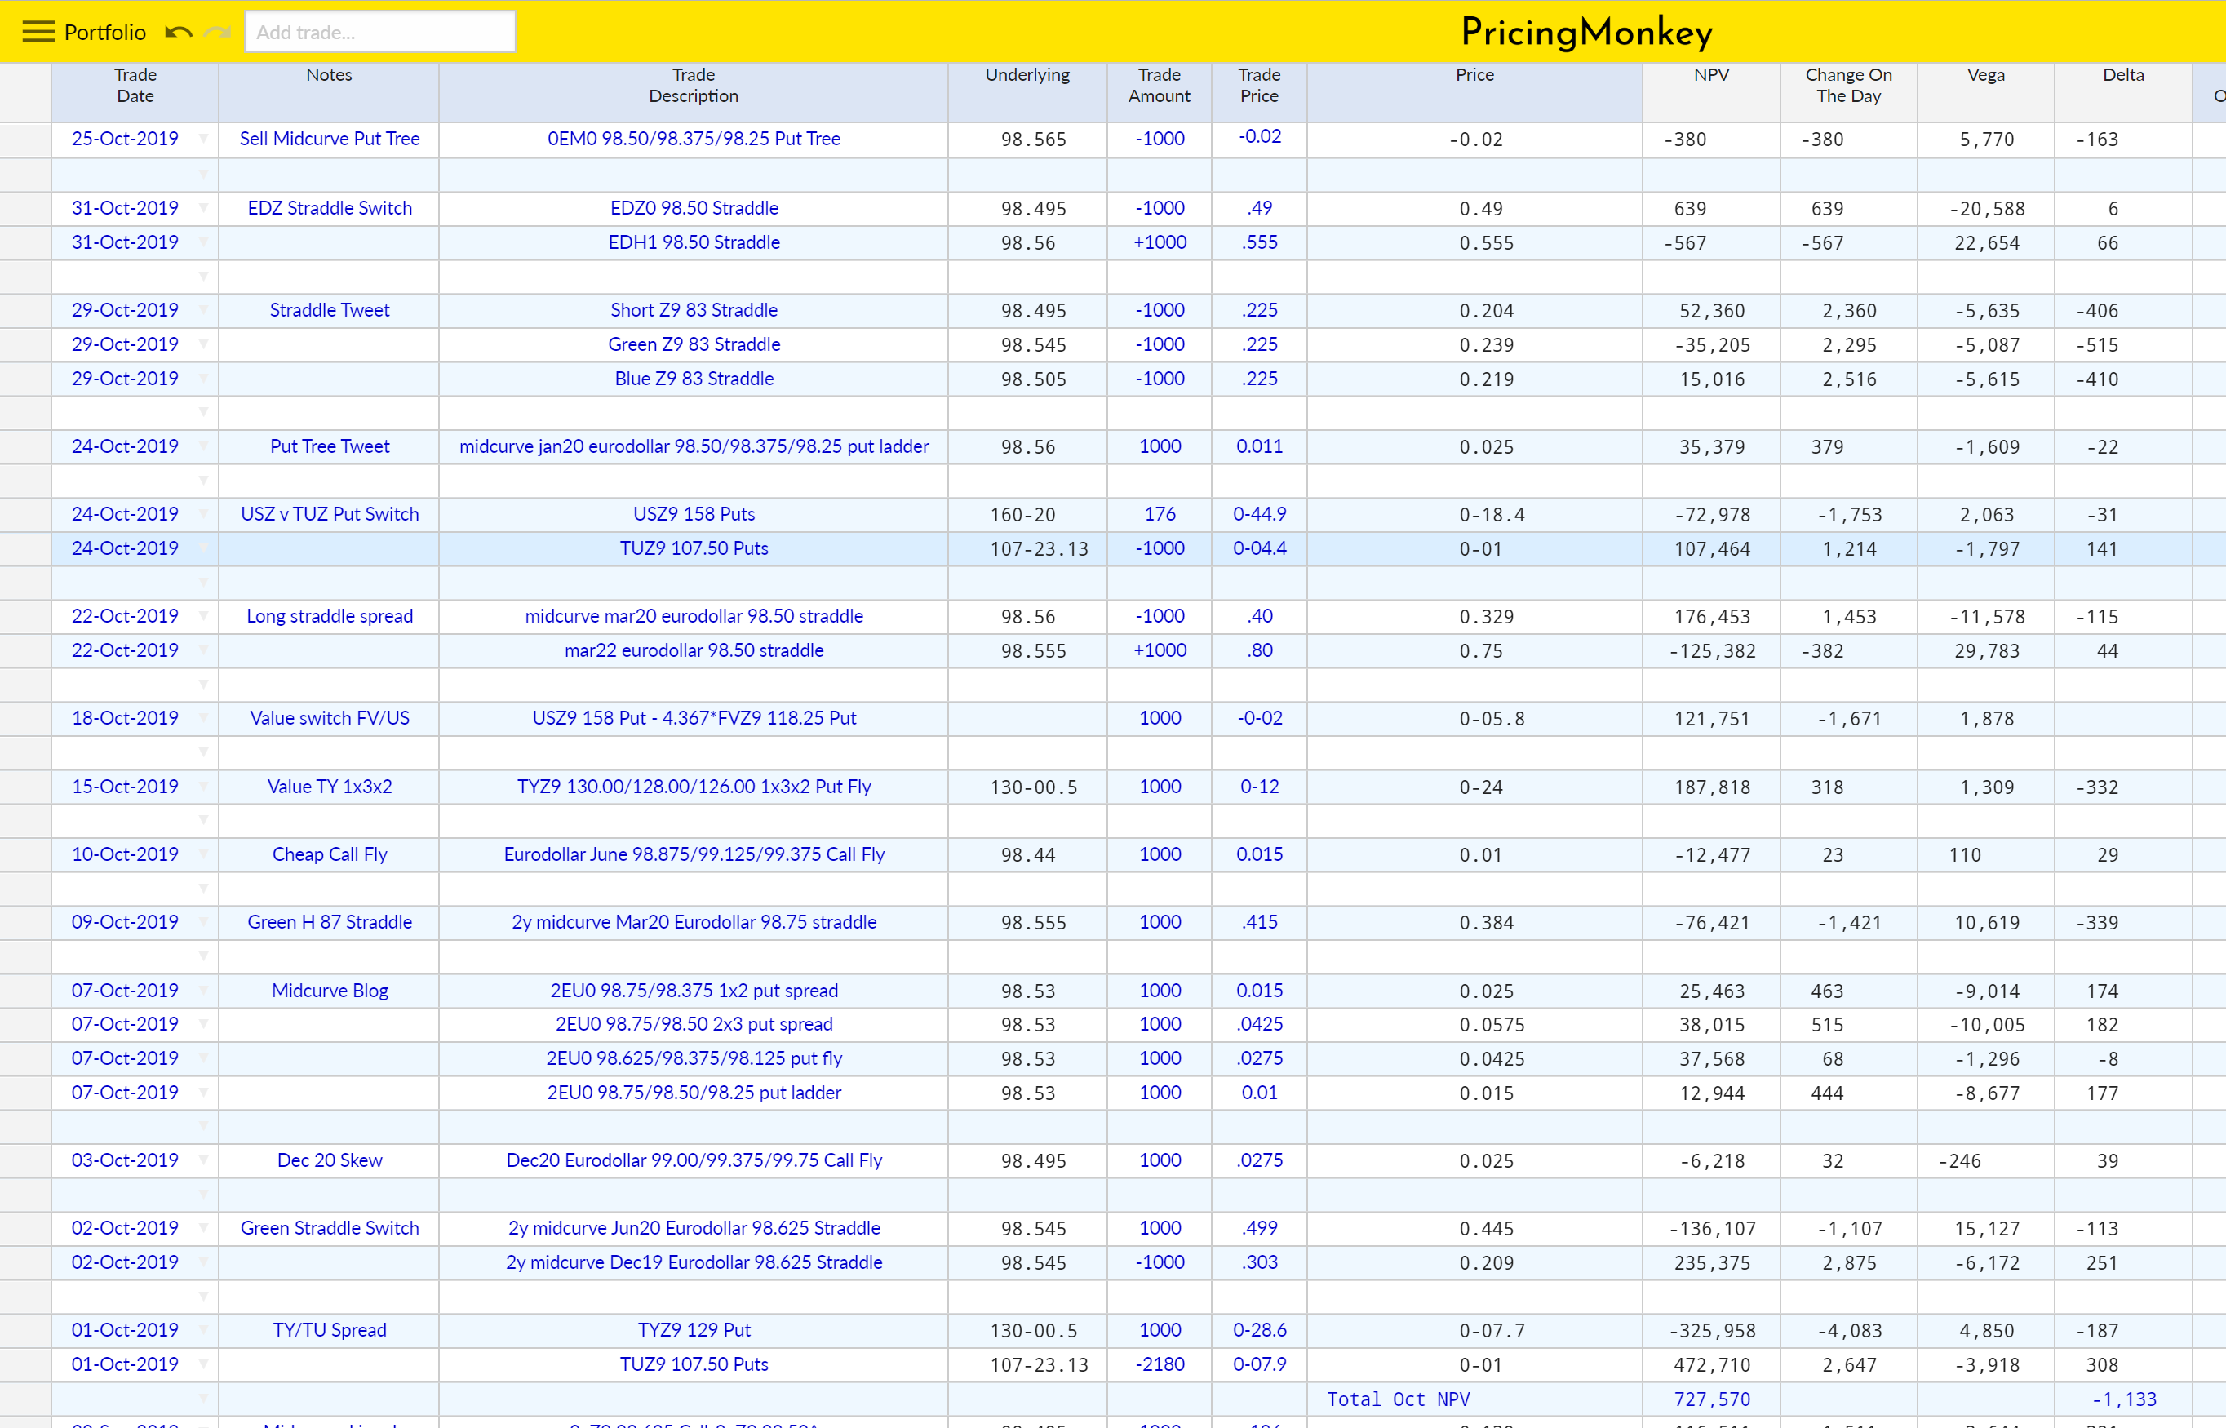Viewport: 2226px width, 1428px height.
Task: Click 'Put Tree Tweet' note cell
Action: tap(329, 447)
